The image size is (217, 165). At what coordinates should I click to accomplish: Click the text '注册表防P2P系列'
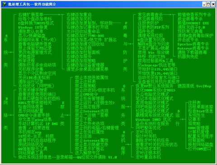[153, 28]
